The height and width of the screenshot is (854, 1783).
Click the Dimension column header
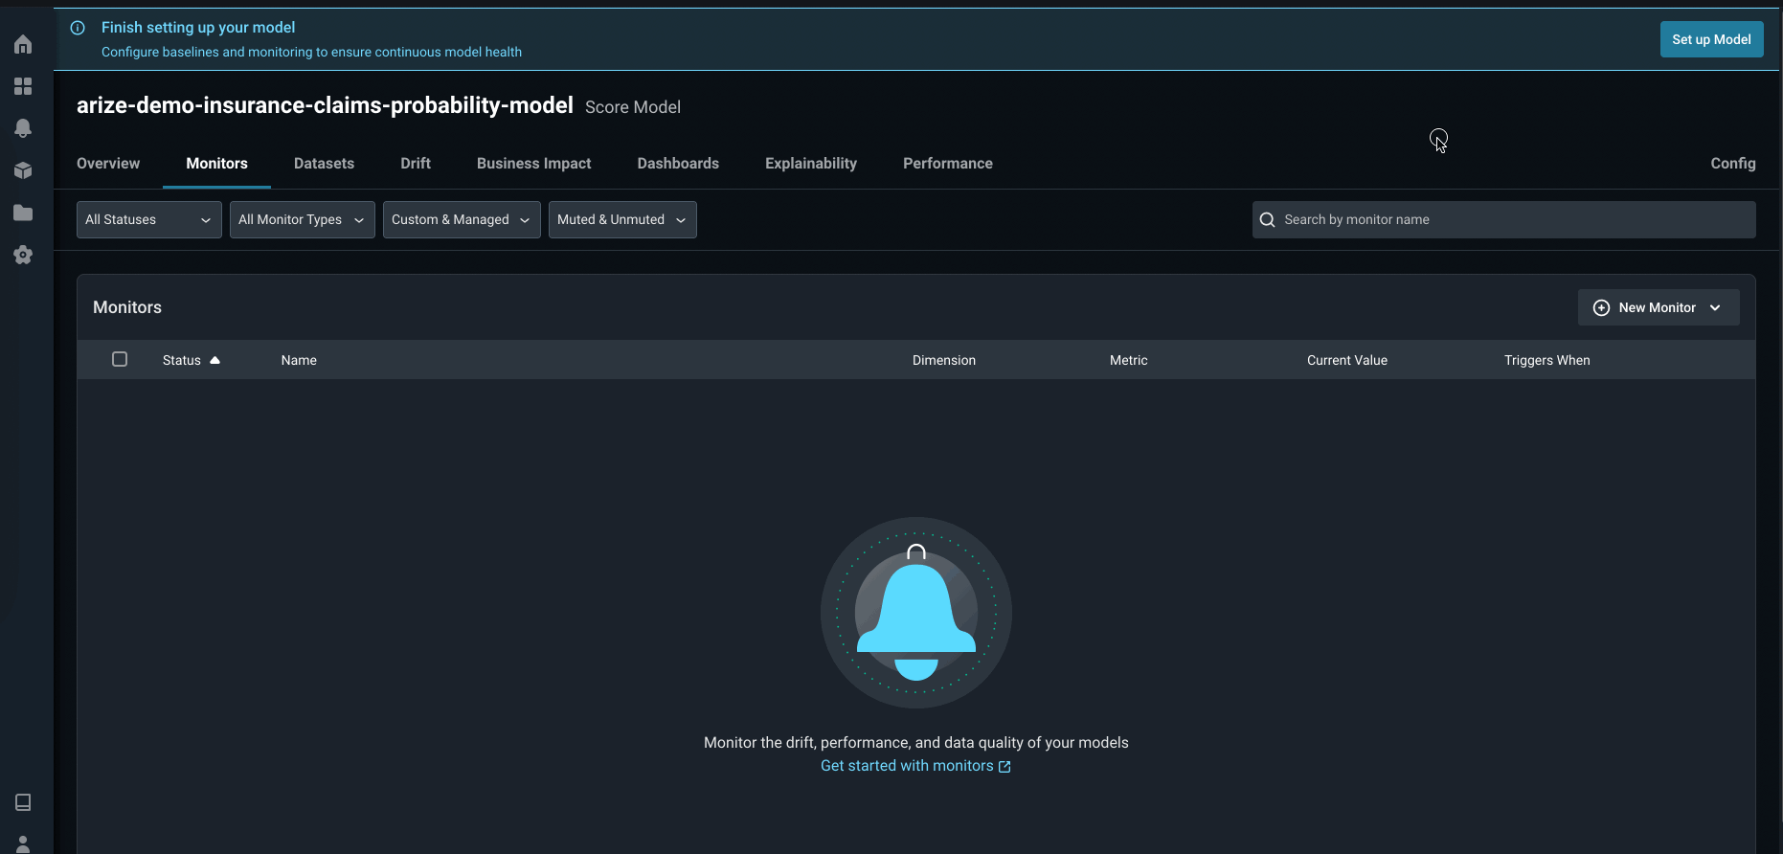944,360
